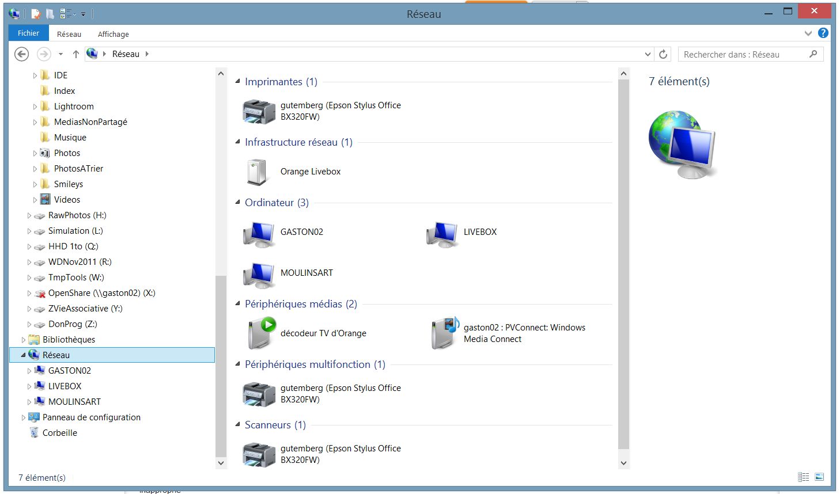Select the gutemberg printer under Imprimantes
840x494 pixels.
point(323,111)
